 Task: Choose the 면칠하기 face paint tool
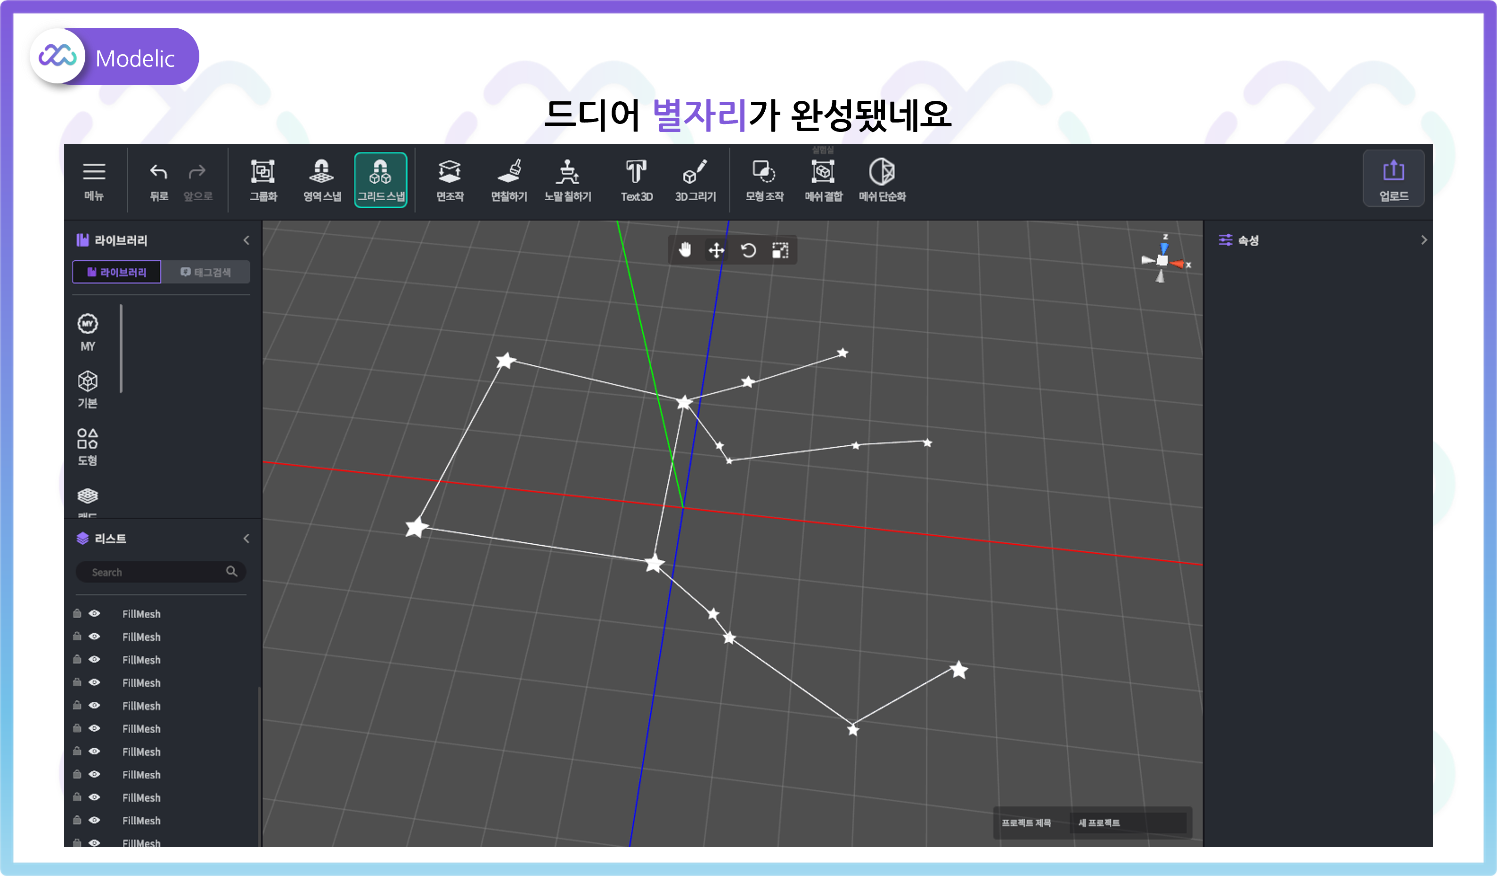tap(509, 181)
